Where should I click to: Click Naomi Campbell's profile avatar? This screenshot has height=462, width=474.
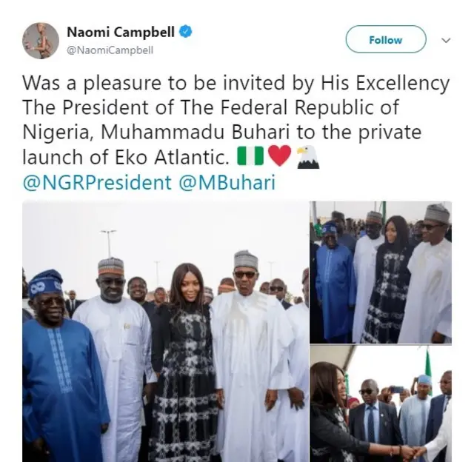click(40, 40)
